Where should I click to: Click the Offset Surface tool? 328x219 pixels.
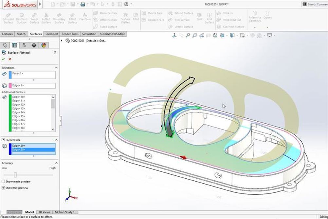click(x=105, y=20)
